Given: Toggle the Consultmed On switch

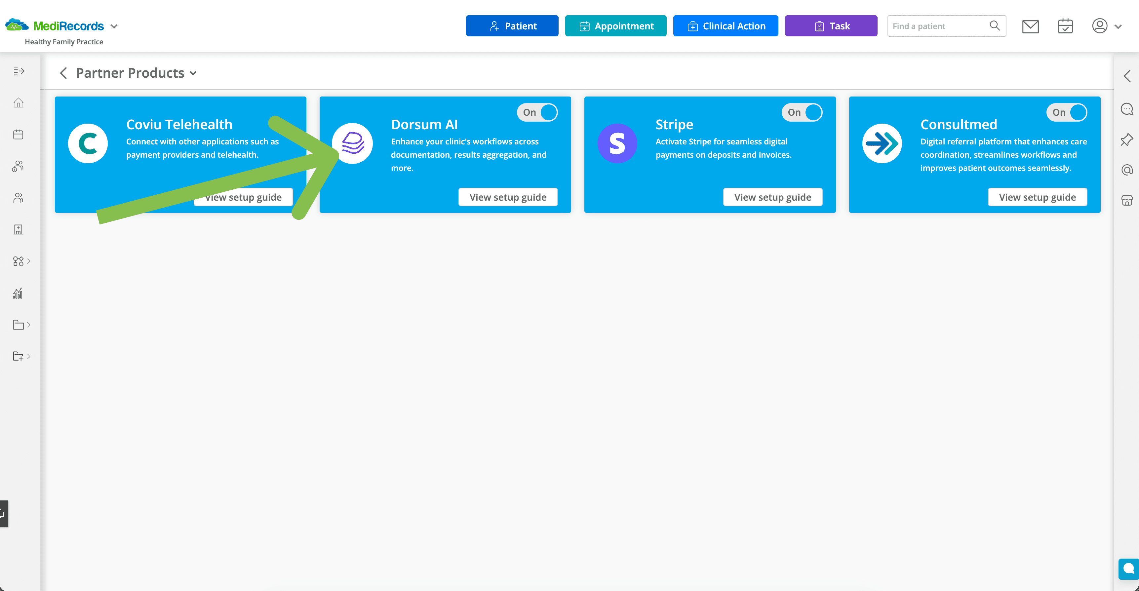Looking at the screenshot, I should 1067,112.
